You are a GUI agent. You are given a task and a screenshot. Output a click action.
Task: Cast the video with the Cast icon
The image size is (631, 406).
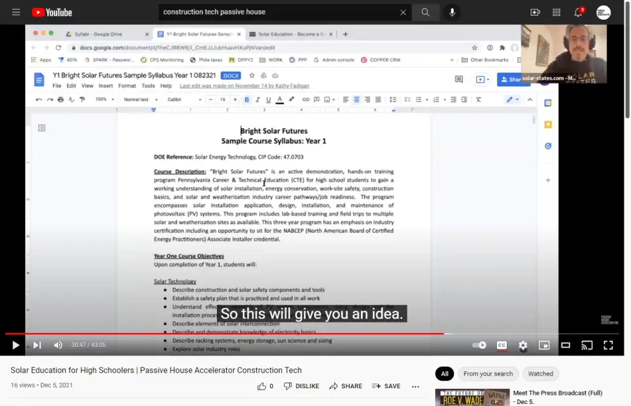[x=587, y=345]
